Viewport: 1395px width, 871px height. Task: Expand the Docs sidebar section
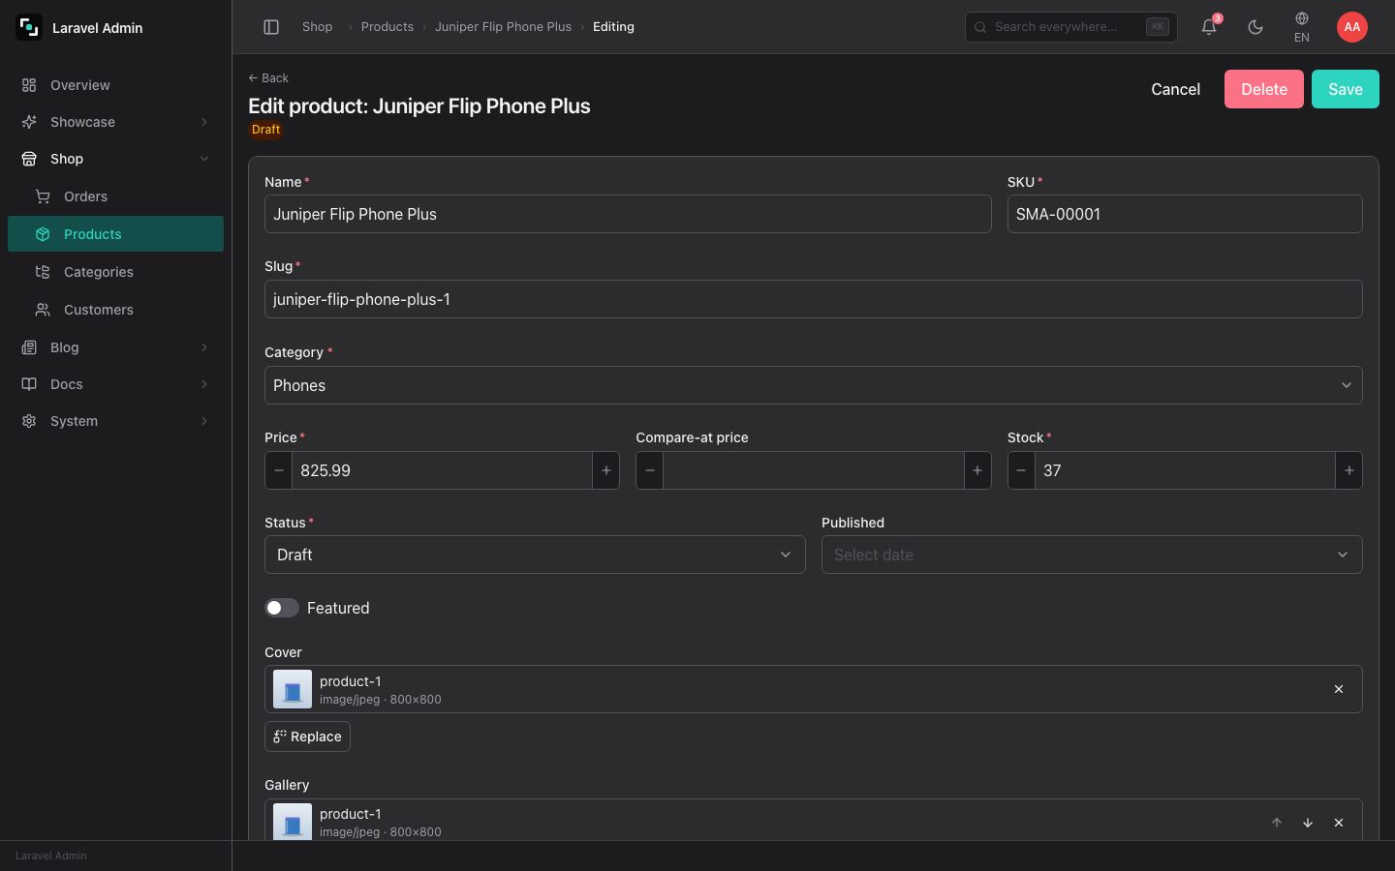[x=116, y=384]
